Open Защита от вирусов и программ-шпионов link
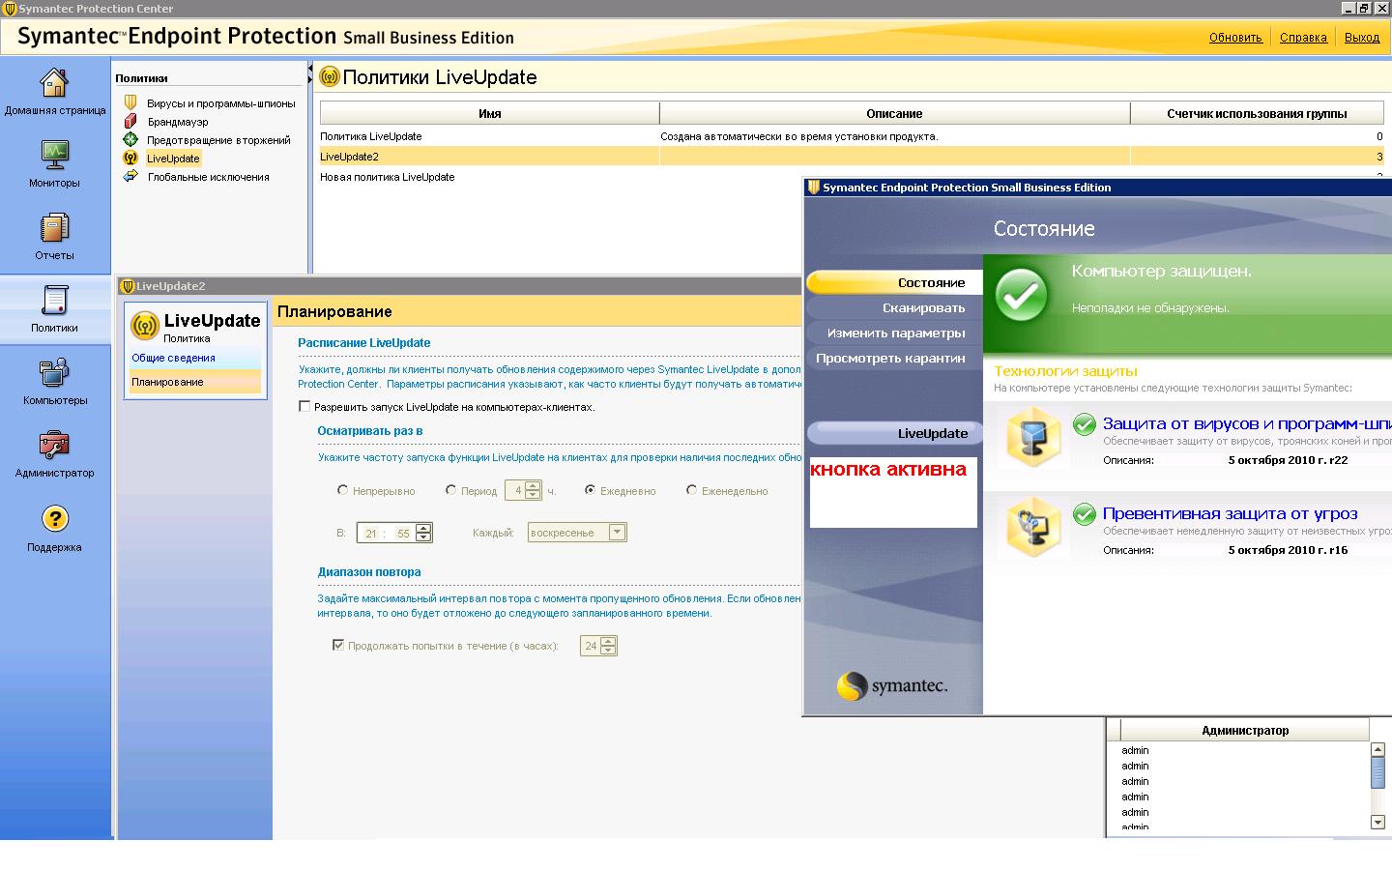 point(1247,423)
